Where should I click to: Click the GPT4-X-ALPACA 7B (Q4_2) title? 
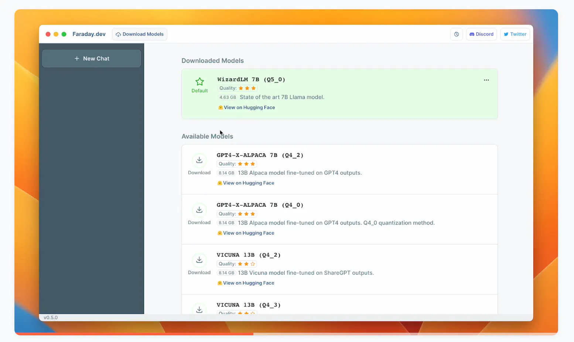[x=260, y=155]
